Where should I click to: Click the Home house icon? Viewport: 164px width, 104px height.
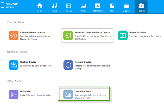40,6
